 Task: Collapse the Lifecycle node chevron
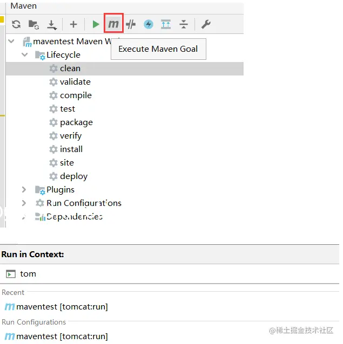coord(25,54)
